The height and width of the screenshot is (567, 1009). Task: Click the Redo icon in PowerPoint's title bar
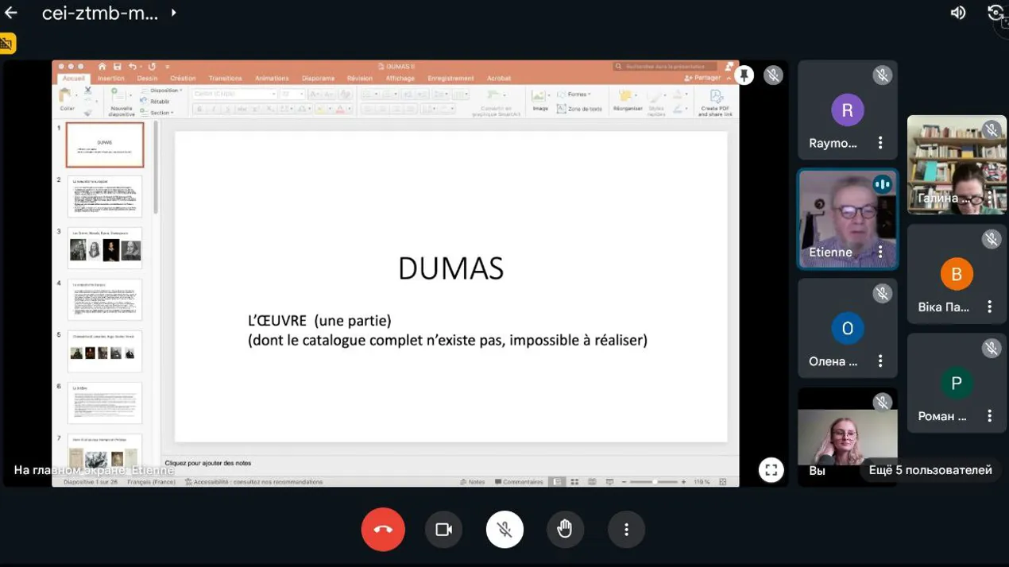tap(152, 67)
